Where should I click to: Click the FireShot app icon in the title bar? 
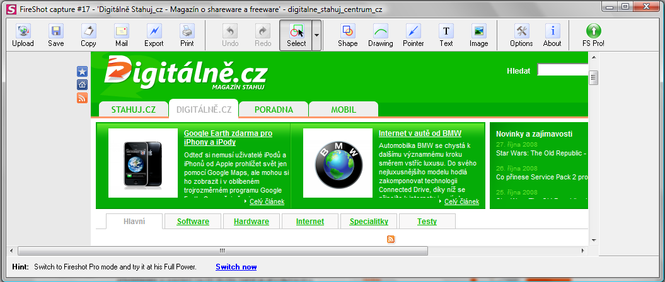[13, 9]
